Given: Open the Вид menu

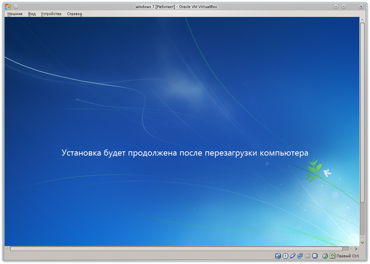Looking at the screenshot, I should pyautogui.click(x=31, y=13).
